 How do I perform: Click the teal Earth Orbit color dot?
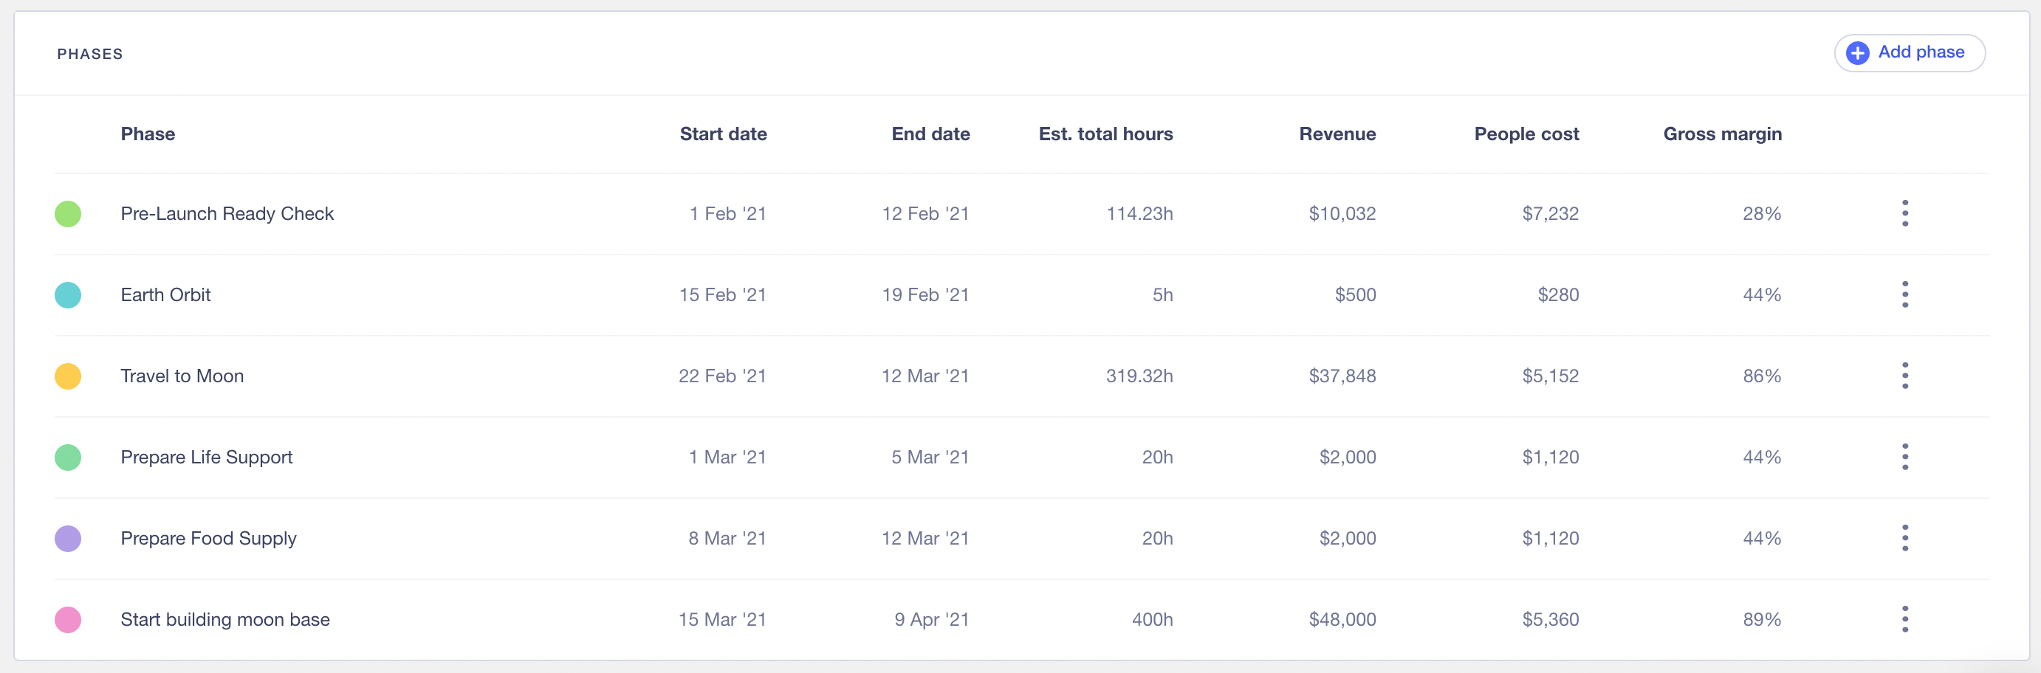click(x=68, y=295)
